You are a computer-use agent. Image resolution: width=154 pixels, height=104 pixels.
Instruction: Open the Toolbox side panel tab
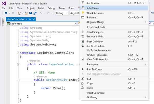[3, 22]
